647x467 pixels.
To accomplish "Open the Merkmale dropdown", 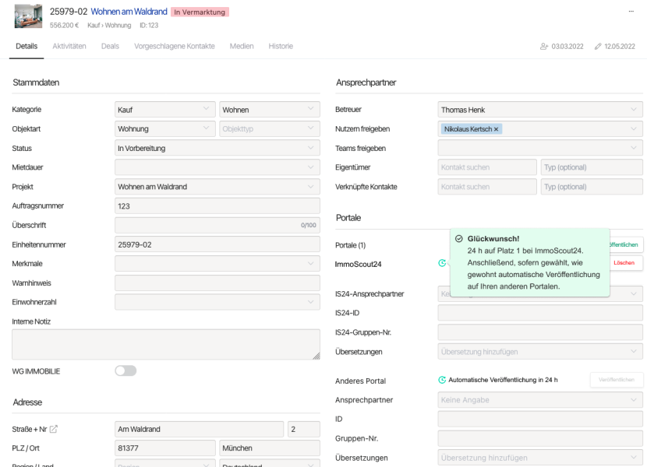I will 217,264.
